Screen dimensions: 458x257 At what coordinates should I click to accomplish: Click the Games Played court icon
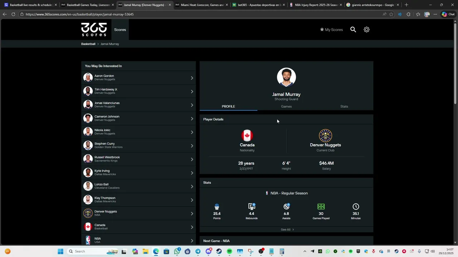click(321, 207)
